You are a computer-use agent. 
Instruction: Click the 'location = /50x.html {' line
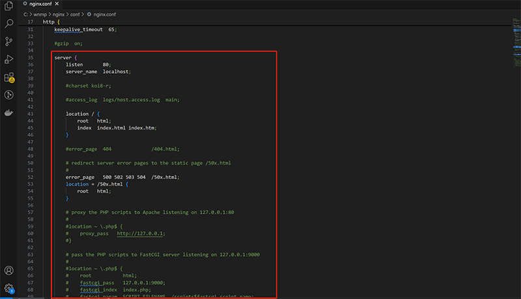[97, 184]
